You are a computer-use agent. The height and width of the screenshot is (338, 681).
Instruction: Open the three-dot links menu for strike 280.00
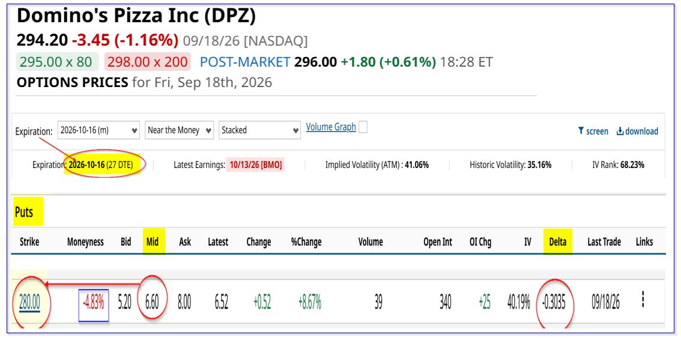click(x=643, y=300)
